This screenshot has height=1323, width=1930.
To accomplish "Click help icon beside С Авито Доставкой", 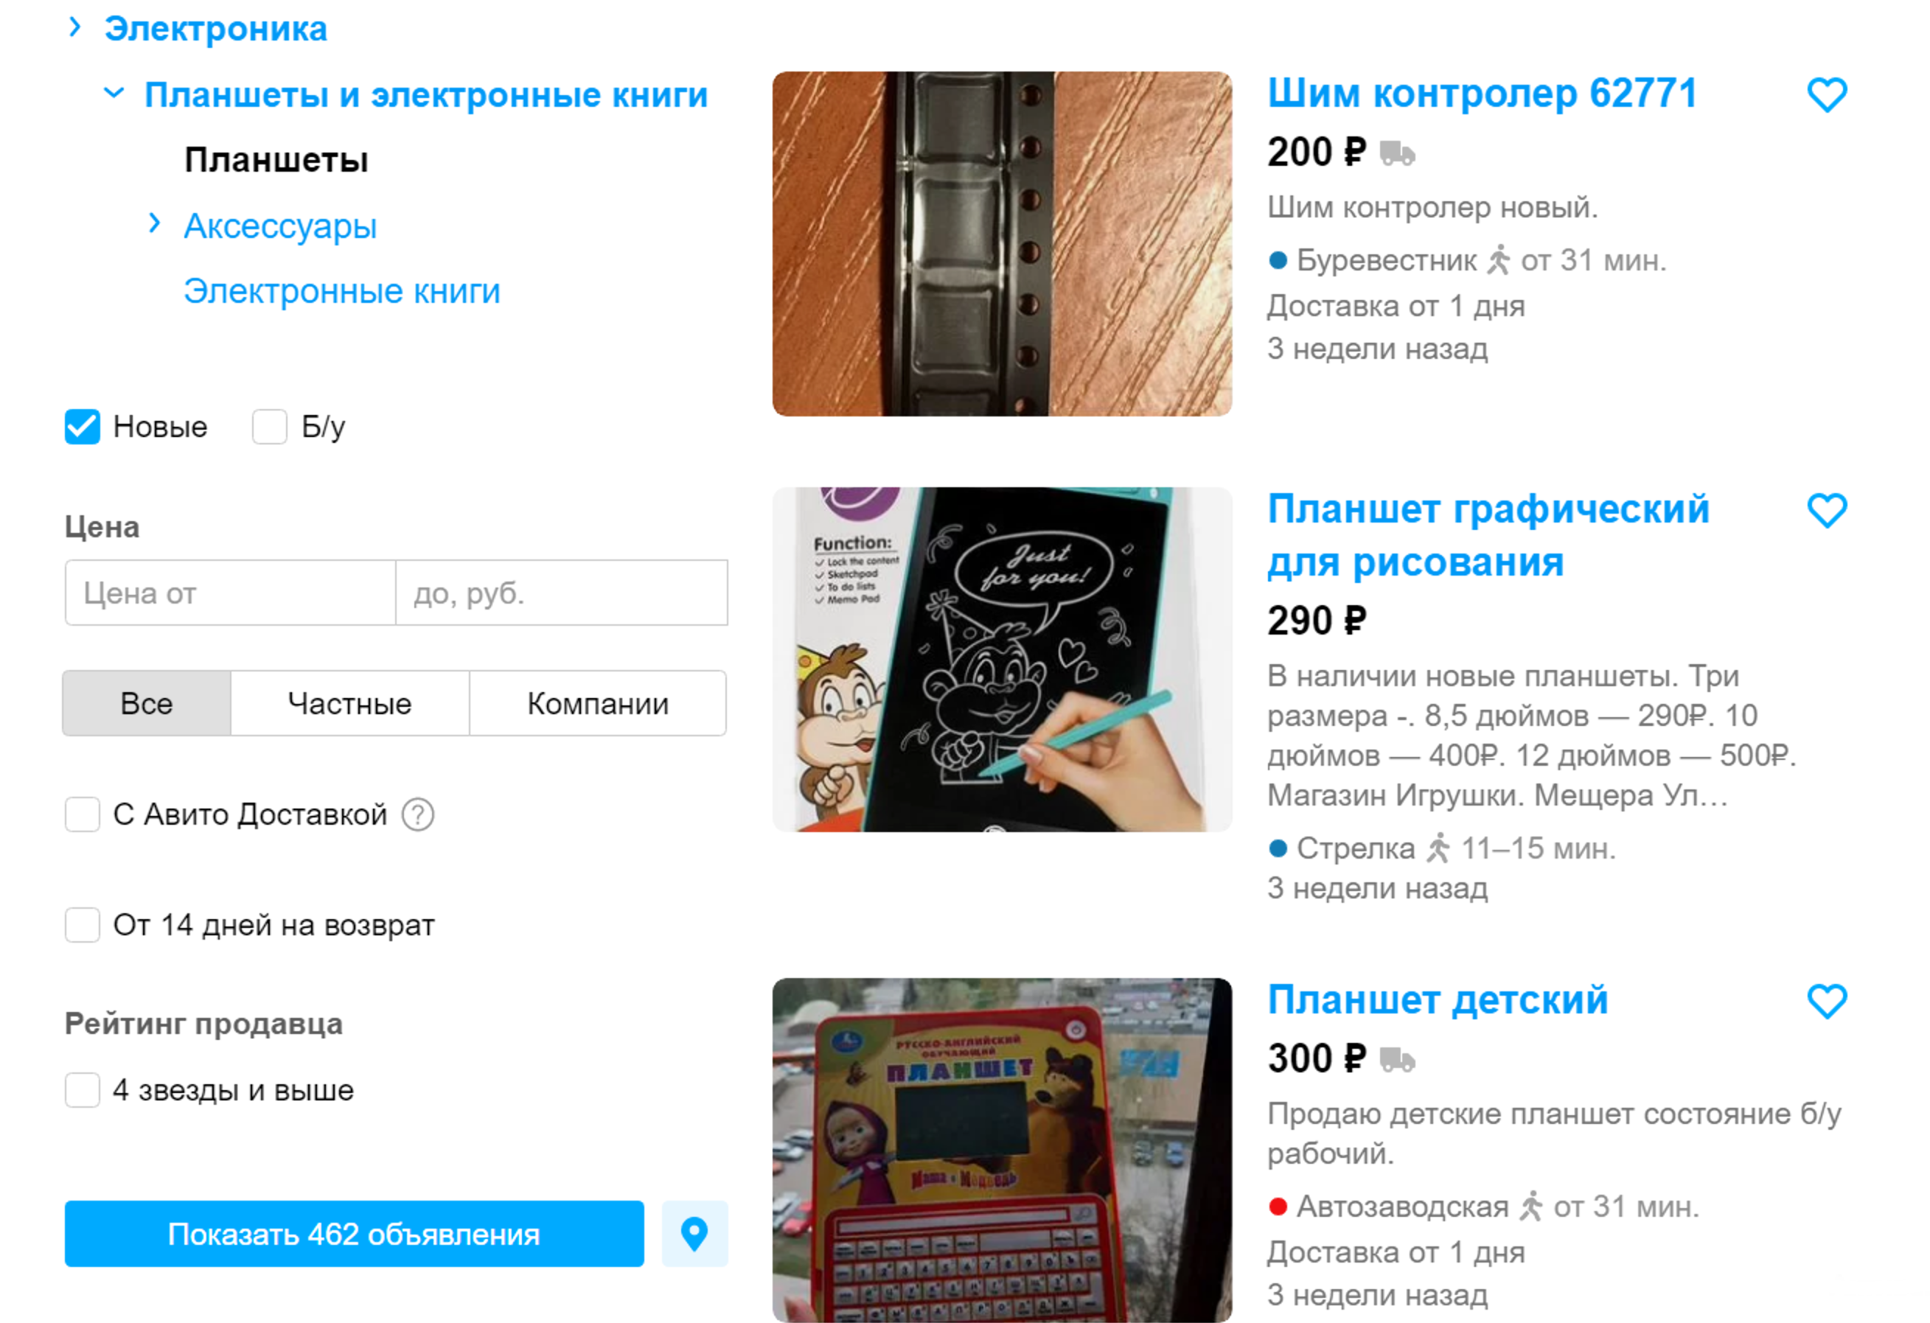I will tap(418, 814).
